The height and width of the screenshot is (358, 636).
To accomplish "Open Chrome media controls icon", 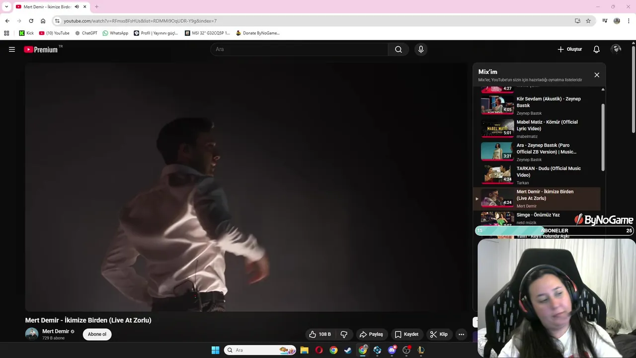I will point(605,21).
